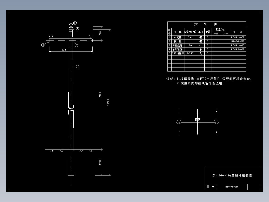This screenshot has height=202, width=269.
Task: Click part balloon number 4 near pole top
Action: tap(77, 28)
